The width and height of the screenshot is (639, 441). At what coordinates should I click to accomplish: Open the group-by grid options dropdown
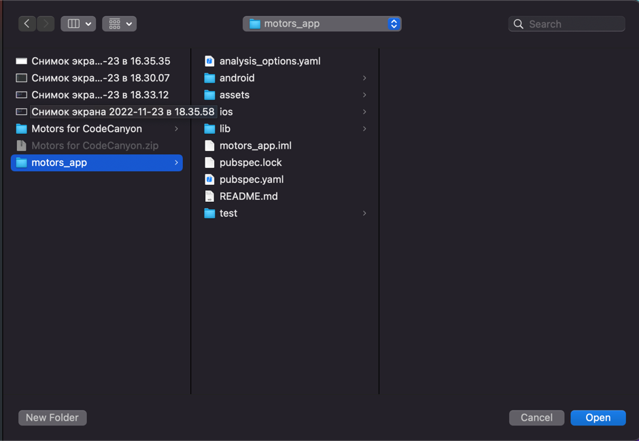tap(120, 24)
